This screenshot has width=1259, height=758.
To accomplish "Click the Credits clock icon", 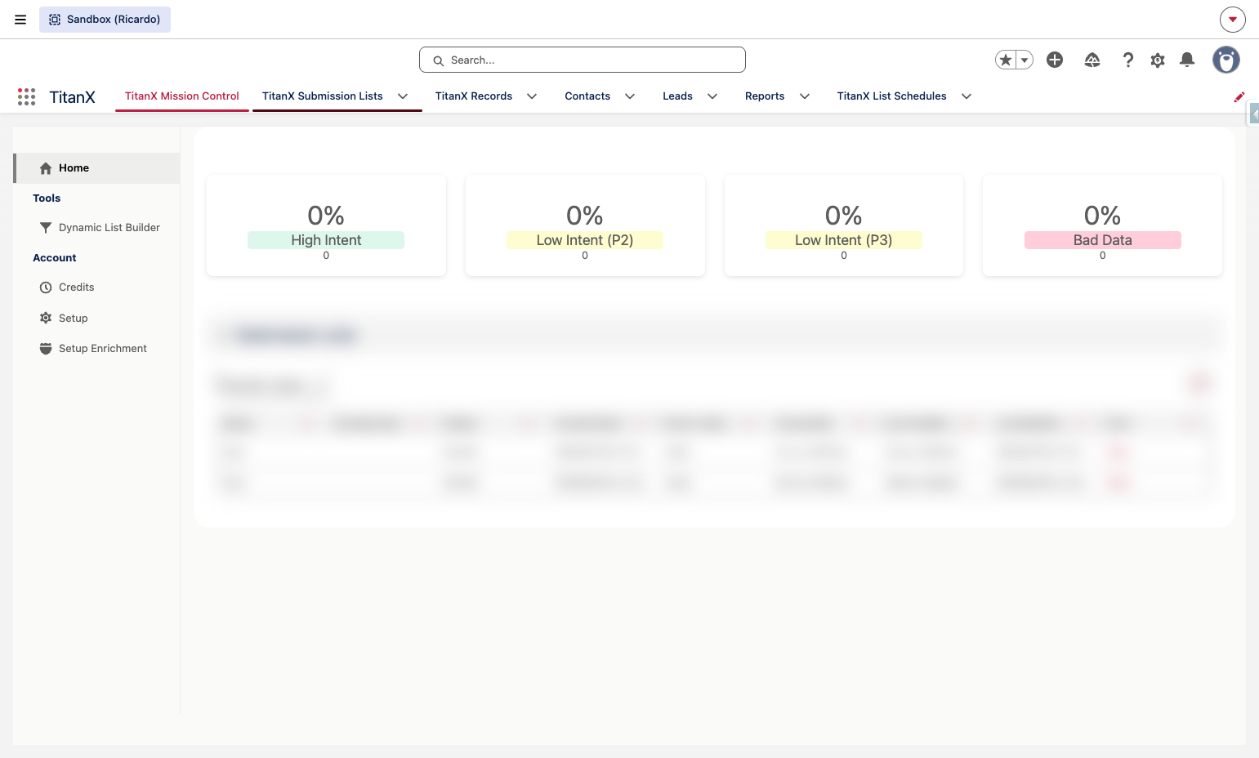I will click(46, 288).
